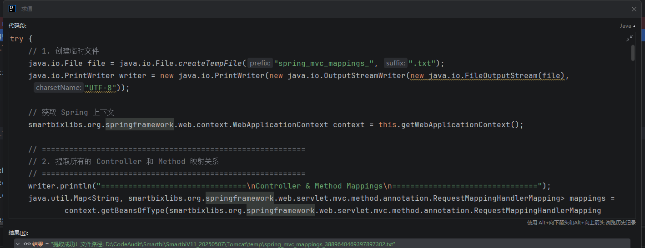Place cursor in the "UTF-8" string literal
The image size is (645, 248).
(x=100, y=88)
